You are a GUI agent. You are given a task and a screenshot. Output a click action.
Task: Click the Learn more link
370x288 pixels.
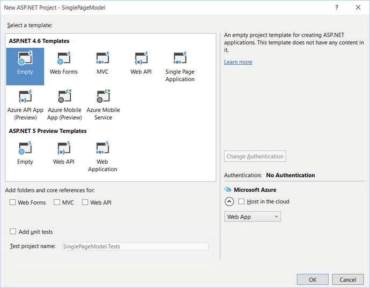pos(238,62)
